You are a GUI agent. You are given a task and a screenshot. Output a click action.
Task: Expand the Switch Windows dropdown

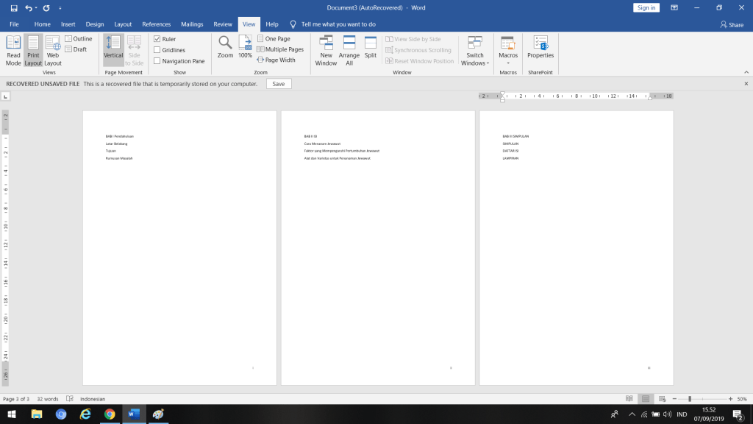[475, 51]
